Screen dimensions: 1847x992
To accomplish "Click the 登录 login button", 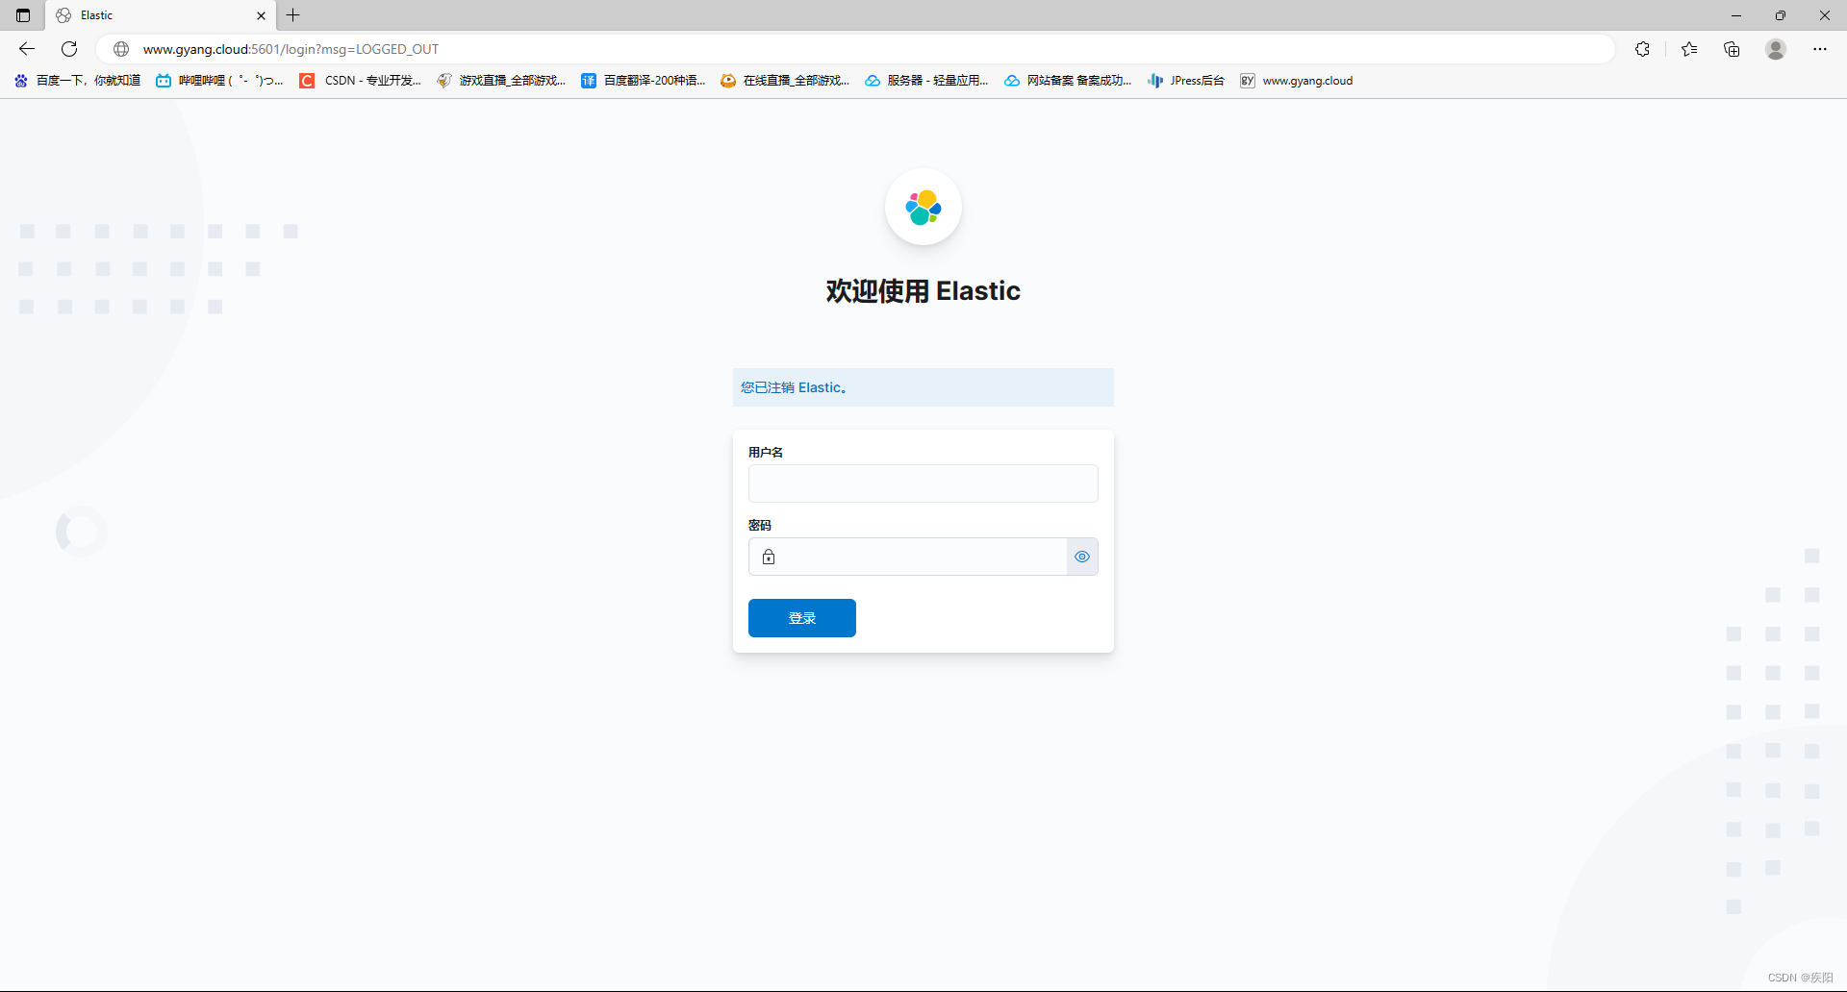I will tap(801, 618).
